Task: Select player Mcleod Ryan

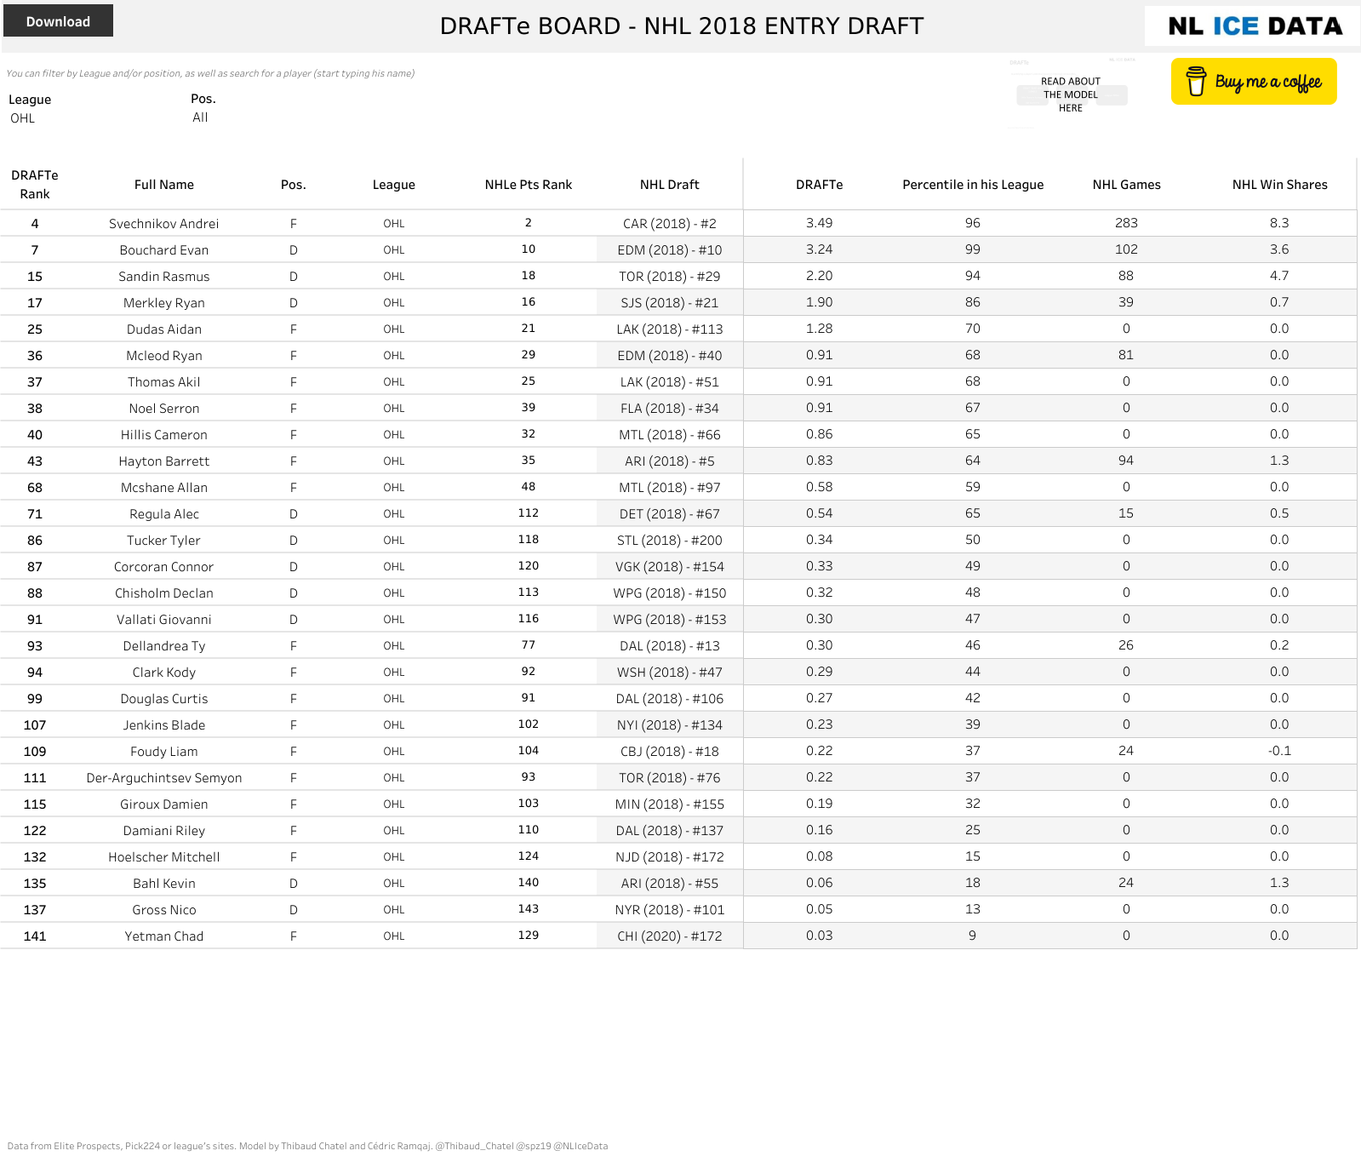Action: 164,356
